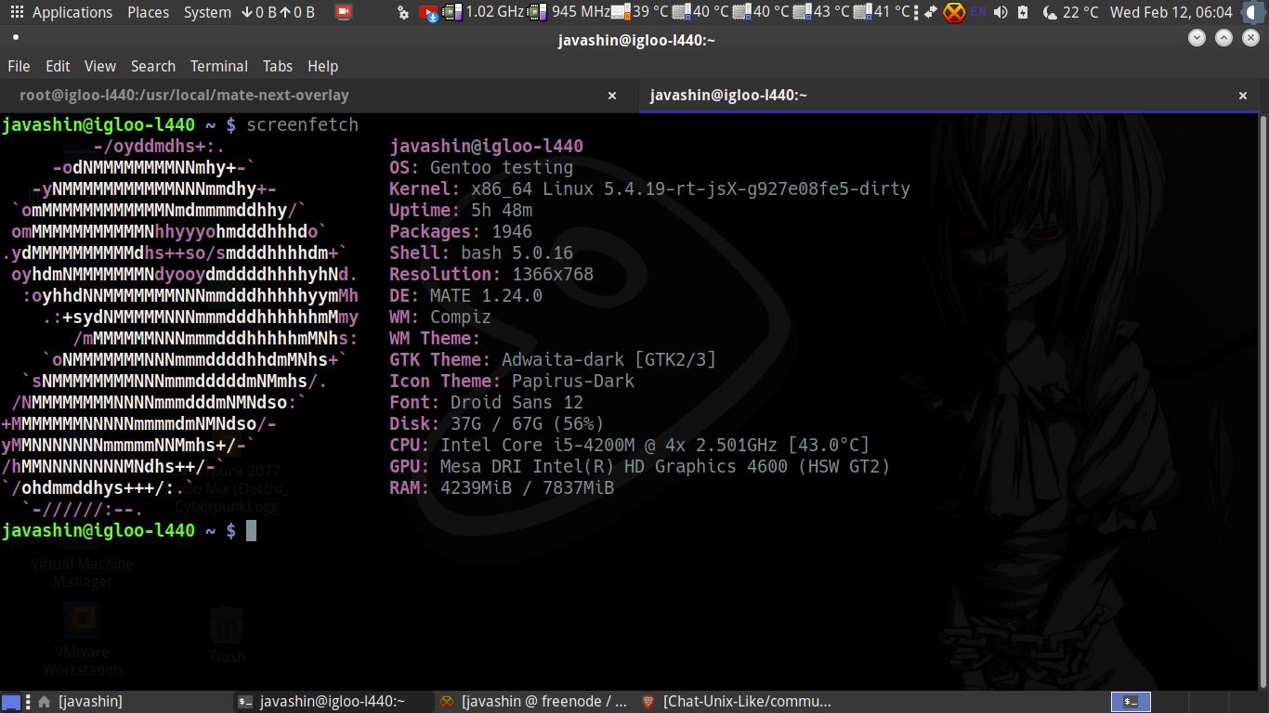This screenshot has width=1269, height=713.
Task: Click the text 'MATE 1.24.0'
Action: coord(486,295)
